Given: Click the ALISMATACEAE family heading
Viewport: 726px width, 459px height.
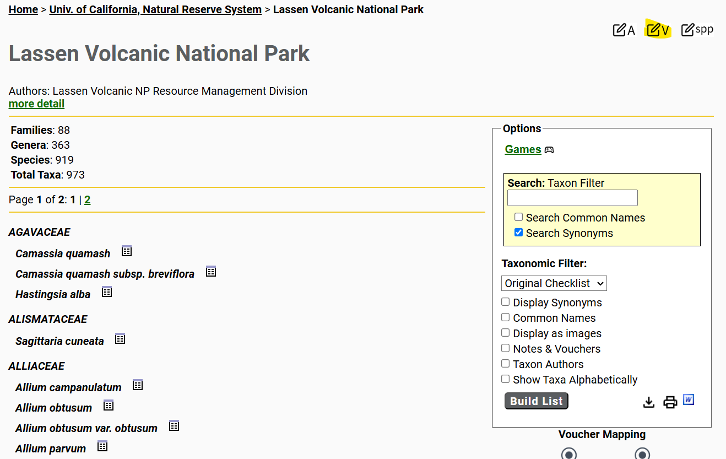Looking at the screenshot, I should click(48, 319).
